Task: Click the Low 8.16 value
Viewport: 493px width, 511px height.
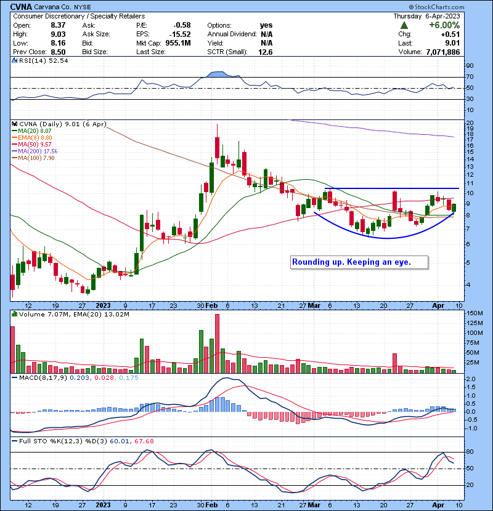Action: tap(58, 43)
